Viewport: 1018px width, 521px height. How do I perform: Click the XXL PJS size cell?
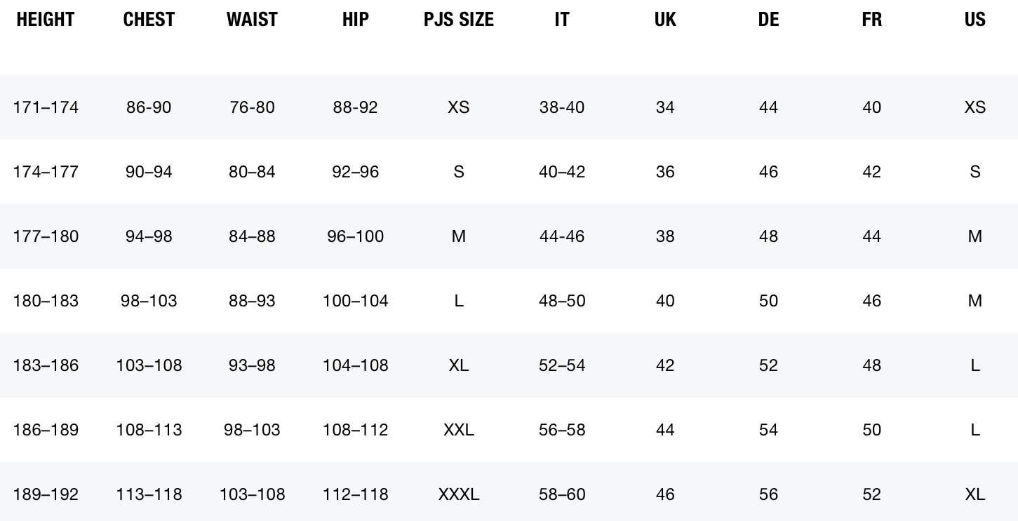pos(458,430)
